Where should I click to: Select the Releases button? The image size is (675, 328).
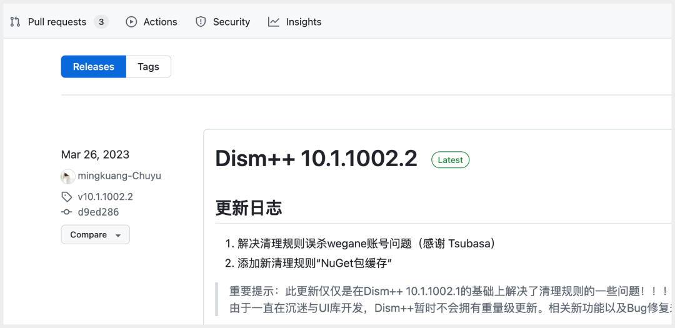point(93,67)
